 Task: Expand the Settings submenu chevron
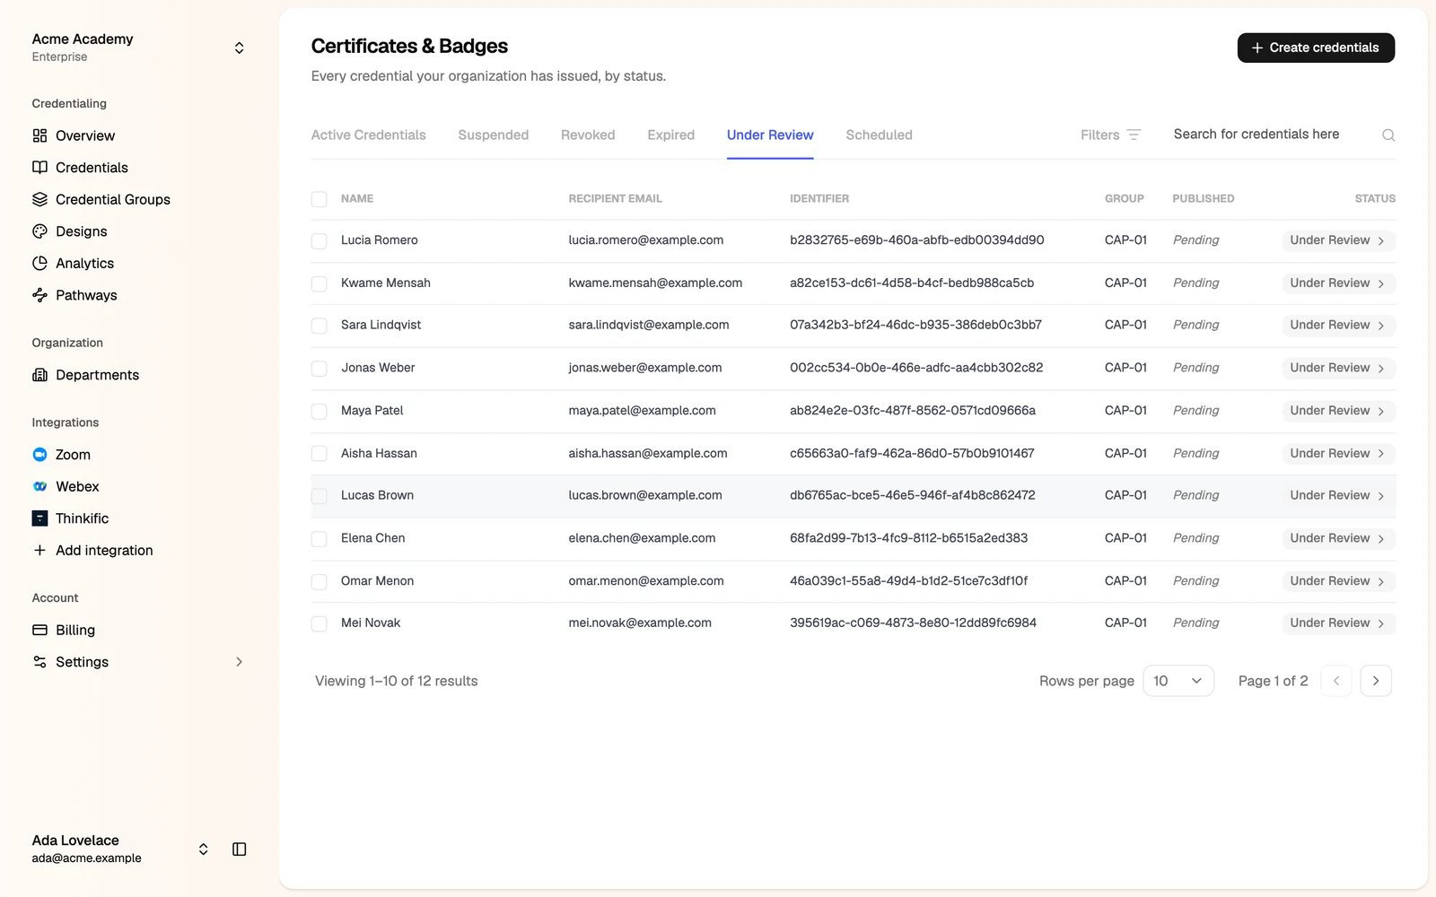[x=239, y=662]
